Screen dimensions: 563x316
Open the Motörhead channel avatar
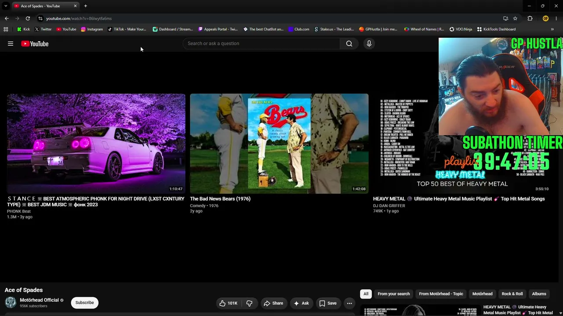click(11, 302)
